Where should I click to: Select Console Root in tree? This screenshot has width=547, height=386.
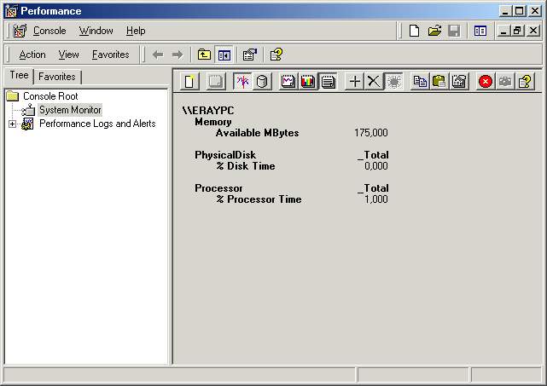pos(50,96)
